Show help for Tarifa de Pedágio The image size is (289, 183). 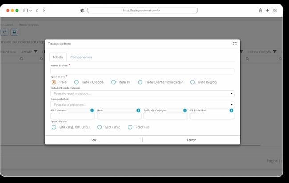[x=185, y=110]
